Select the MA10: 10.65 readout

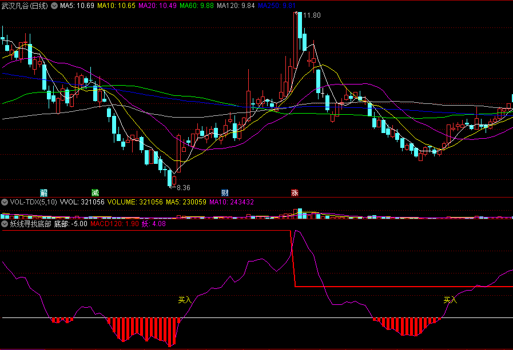[x=116, y=6]
